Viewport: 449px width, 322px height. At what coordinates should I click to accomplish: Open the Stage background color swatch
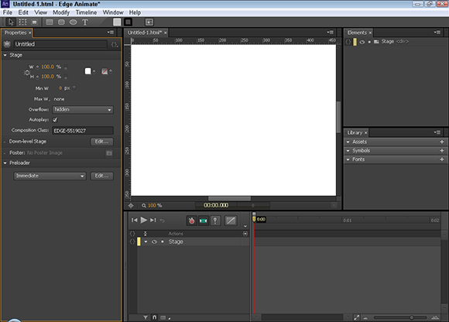(x=88, y=71)
